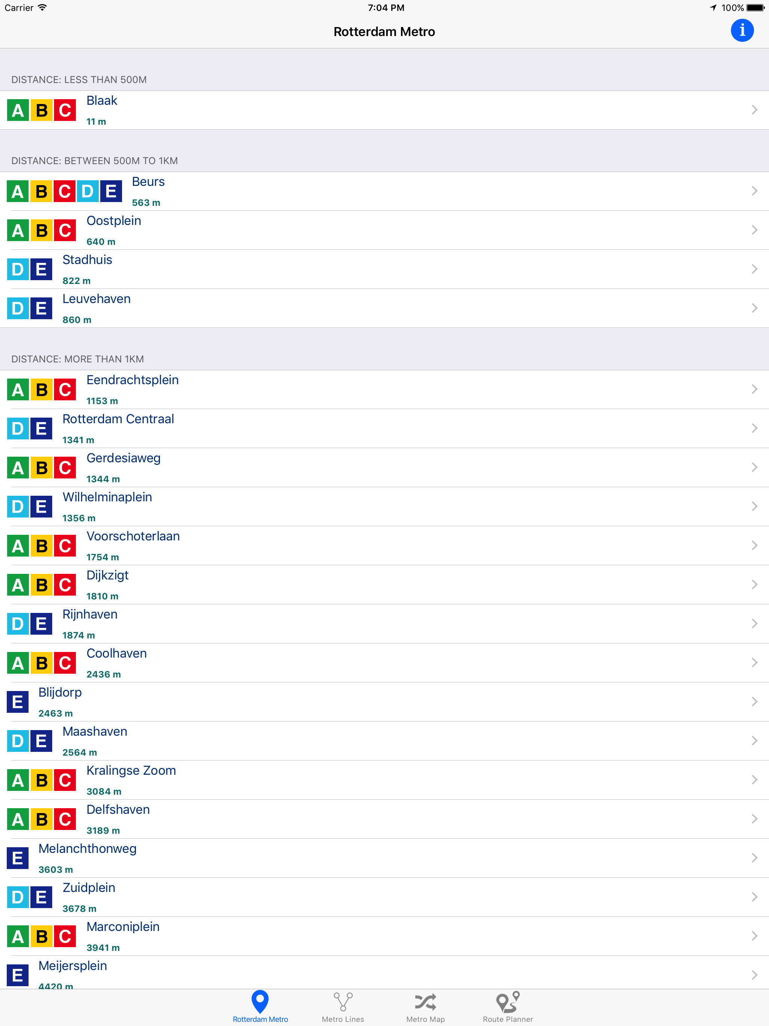
Task: Click line D badge for Beurs
Action: click(x=87, y=191)
